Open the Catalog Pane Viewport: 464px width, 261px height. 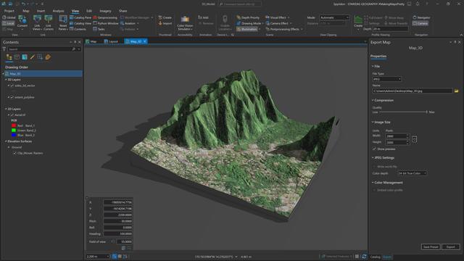tap(80, 17)
